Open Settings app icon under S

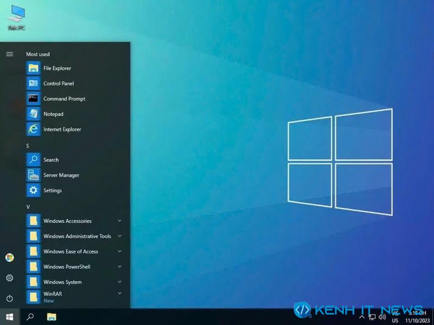click(x=34, y=190)
